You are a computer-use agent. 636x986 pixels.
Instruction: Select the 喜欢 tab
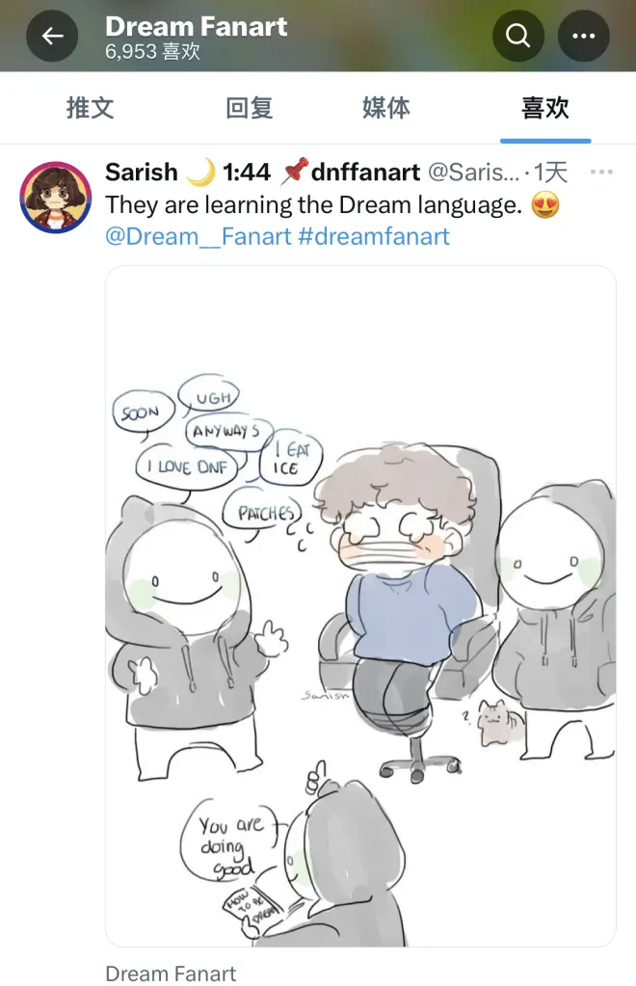click(544, 108)
